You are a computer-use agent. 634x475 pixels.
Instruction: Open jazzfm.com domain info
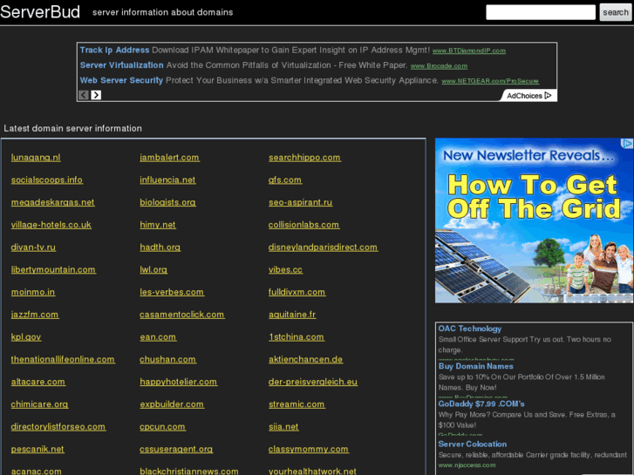point(35,315)
